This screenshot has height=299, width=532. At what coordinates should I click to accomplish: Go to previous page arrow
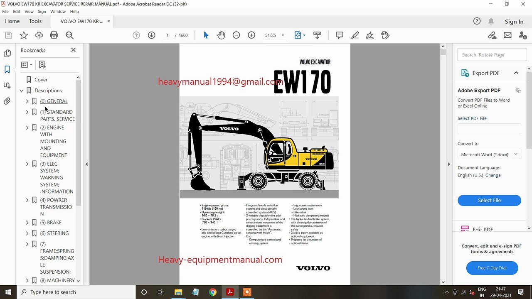coord(136,35)
